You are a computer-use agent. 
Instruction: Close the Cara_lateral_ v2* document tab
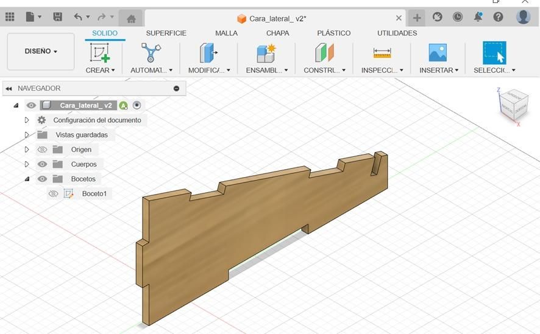[399, 18]
